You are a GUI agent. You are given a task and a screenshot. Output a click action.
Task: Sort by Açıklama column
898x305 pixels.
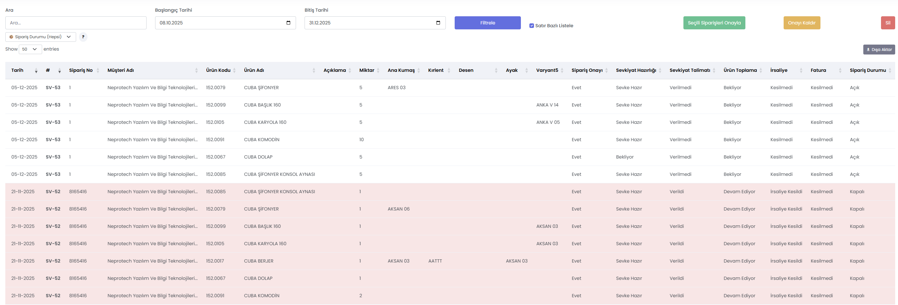click(337, 70)
